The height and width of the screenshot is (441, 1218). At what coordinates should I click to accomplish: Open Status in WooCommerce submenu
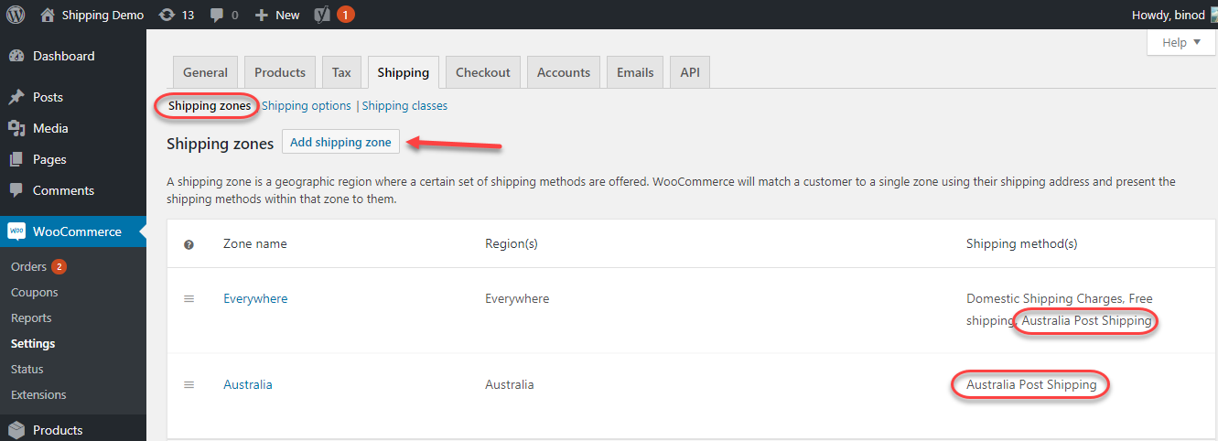point(27,370)
